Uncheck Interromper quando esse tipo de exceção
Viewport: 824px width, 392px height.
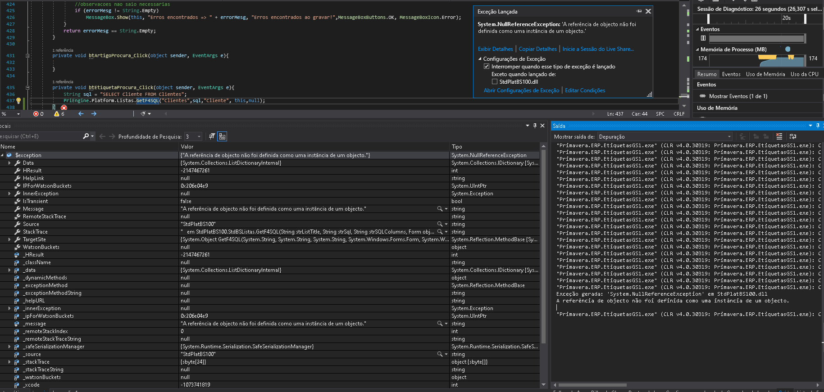[x=487, y=67]
